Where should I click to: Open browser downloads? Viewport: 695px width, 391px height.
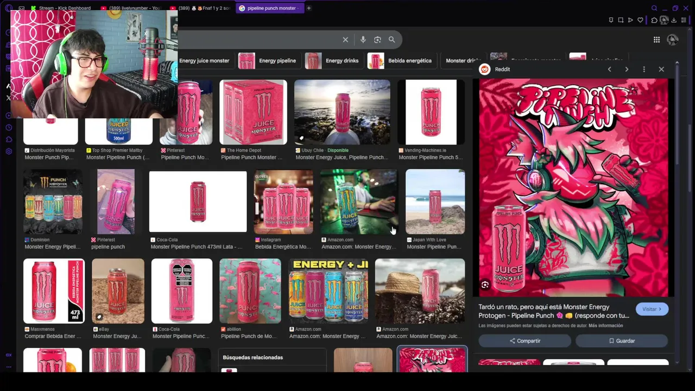674,20
